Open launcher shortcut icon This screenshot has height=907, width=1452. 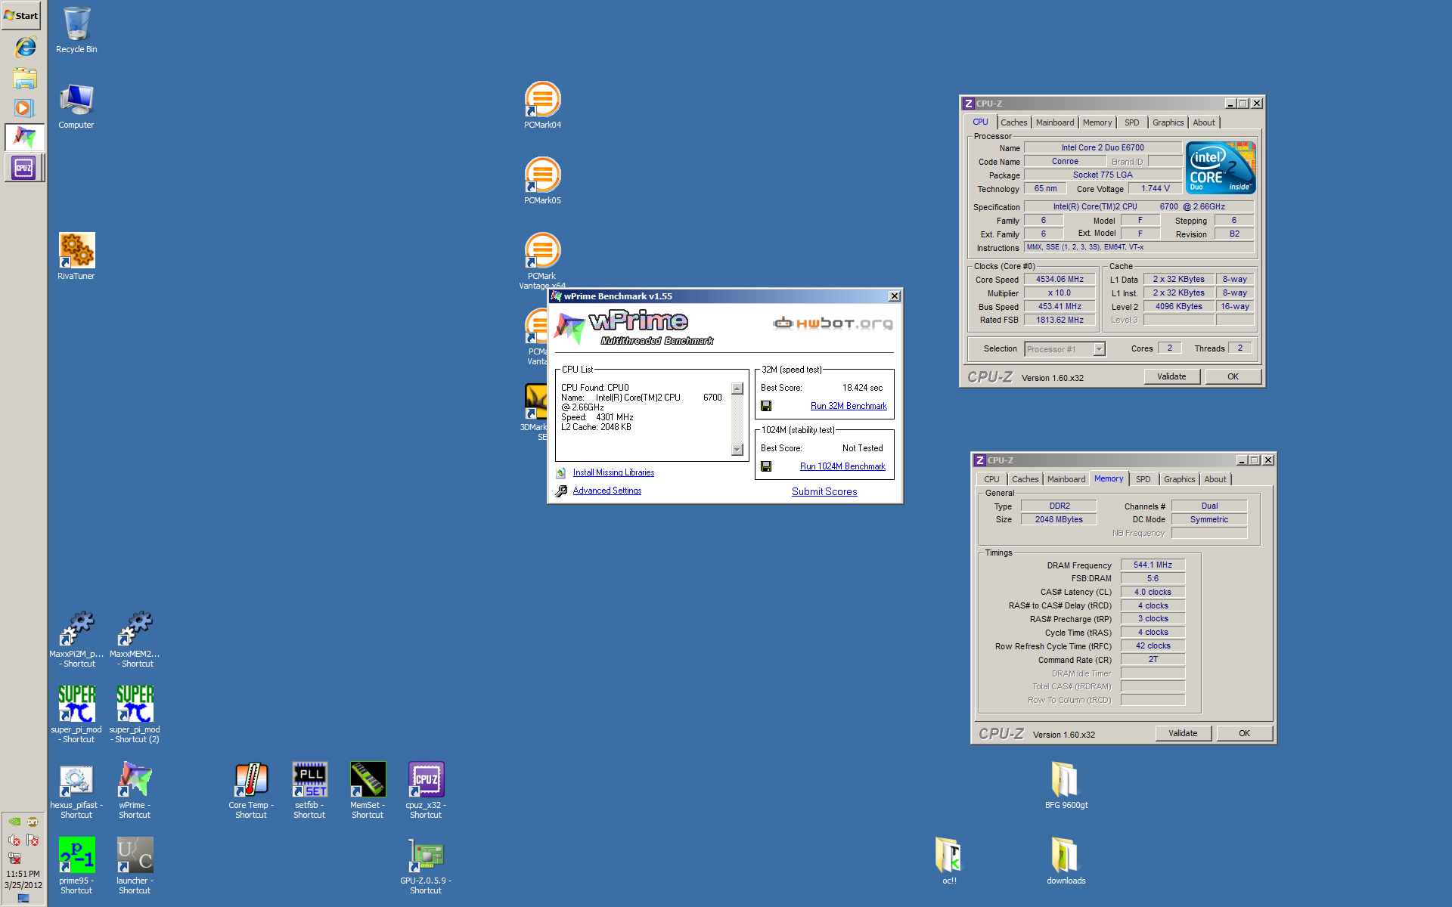pyautogui.click(x=135, y=866)
